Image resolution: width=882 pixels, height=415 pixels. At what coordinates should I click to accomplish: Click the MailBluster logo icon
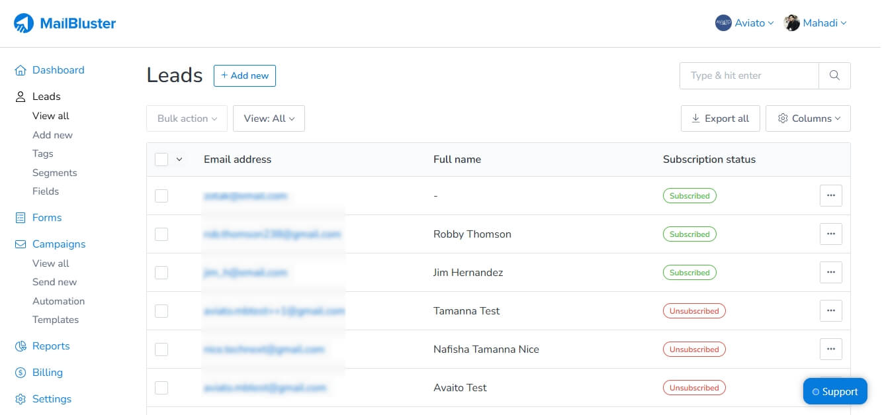tap(24, 23)
